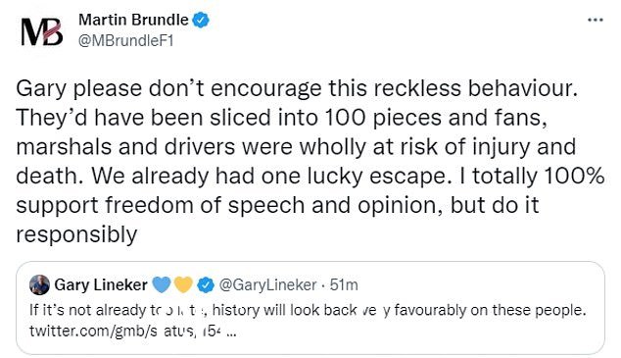
Task: Click Gary Lineker's blue verified checkmark
Action: tap(206, 284)
